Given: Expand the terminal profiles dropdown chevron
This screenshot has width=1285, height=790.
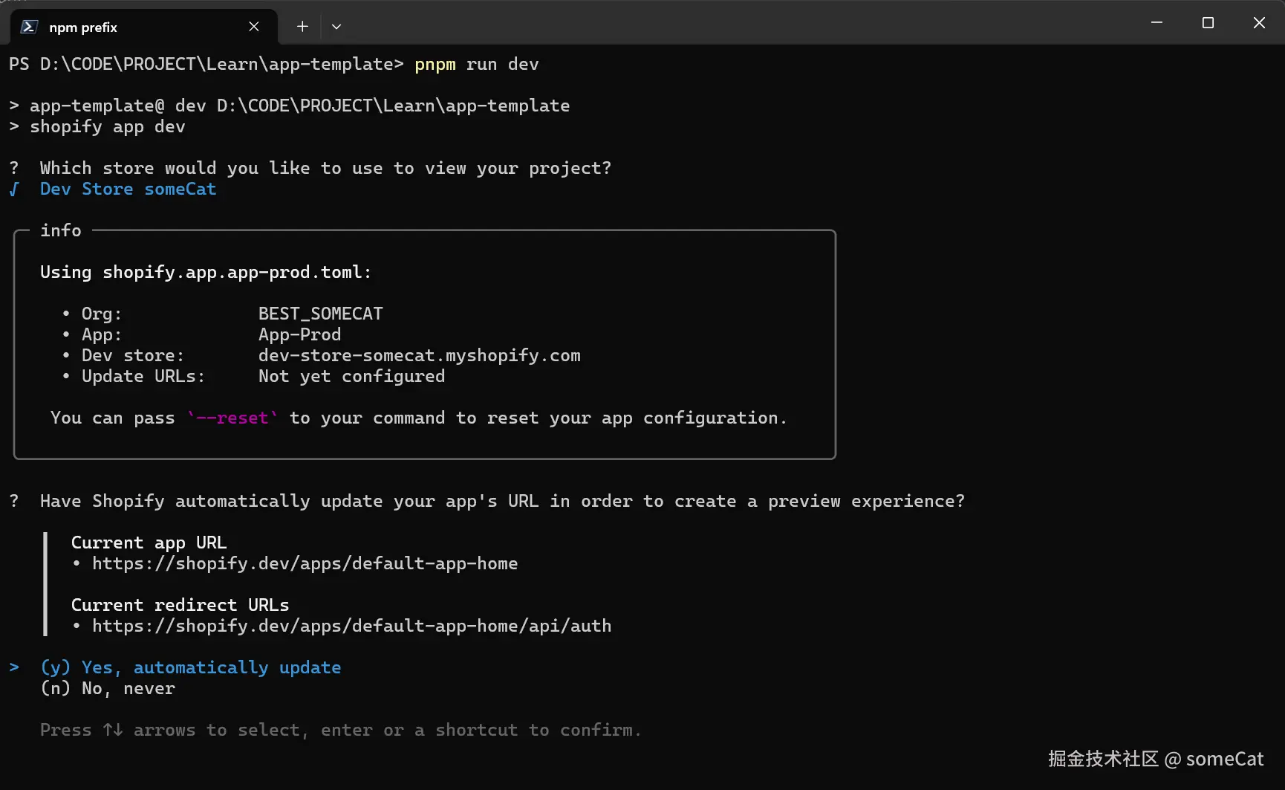Looking at the screenshot, I should coord(336,27).
